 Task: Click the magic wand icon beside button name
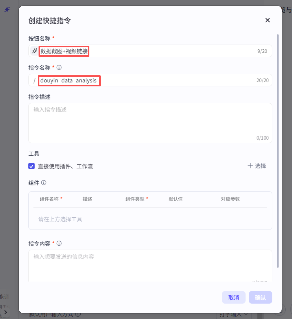(x=35, y=51)
